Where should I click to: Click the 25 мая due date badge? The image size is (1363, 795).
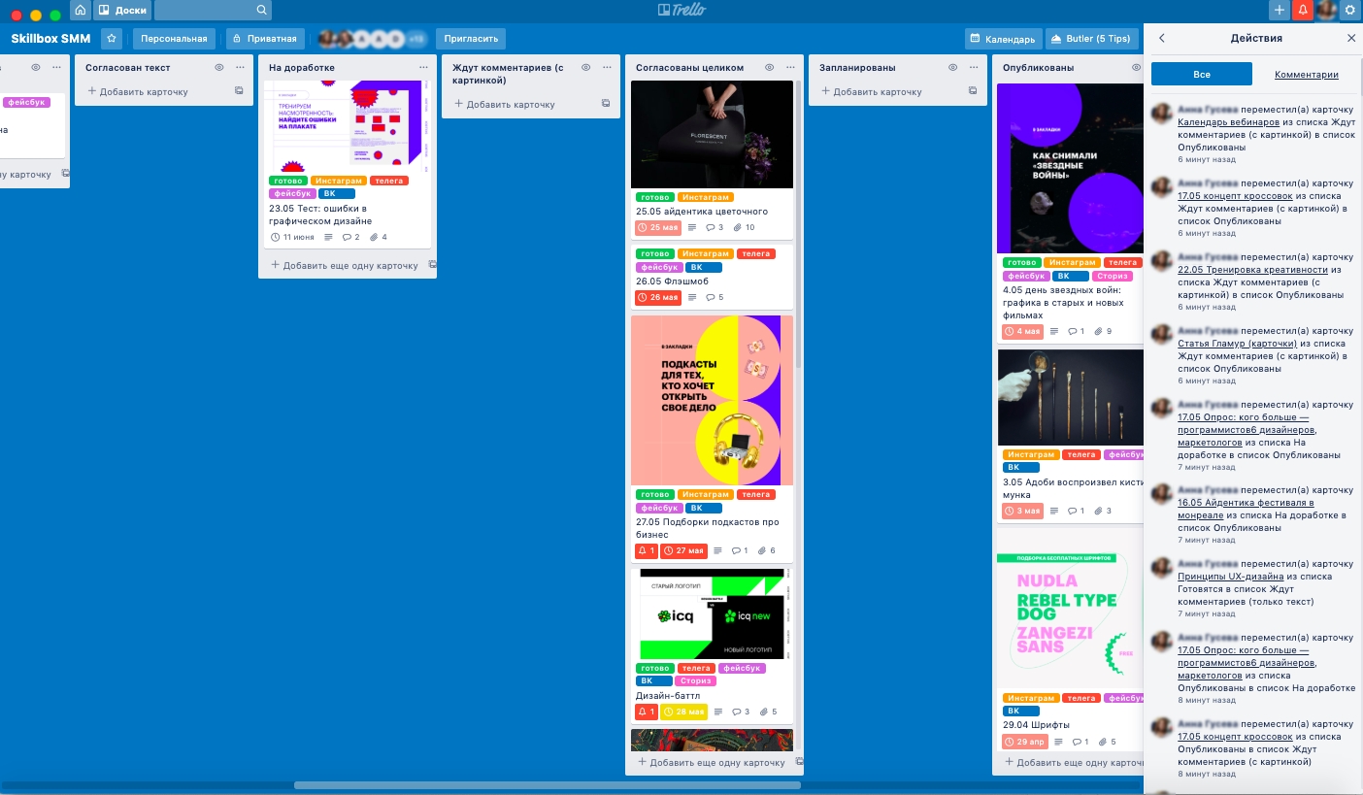[x=658, y=227]
